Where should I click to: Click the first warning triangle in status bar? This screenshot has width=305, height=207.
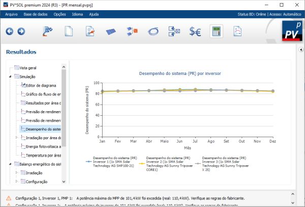tap(9, 198)
